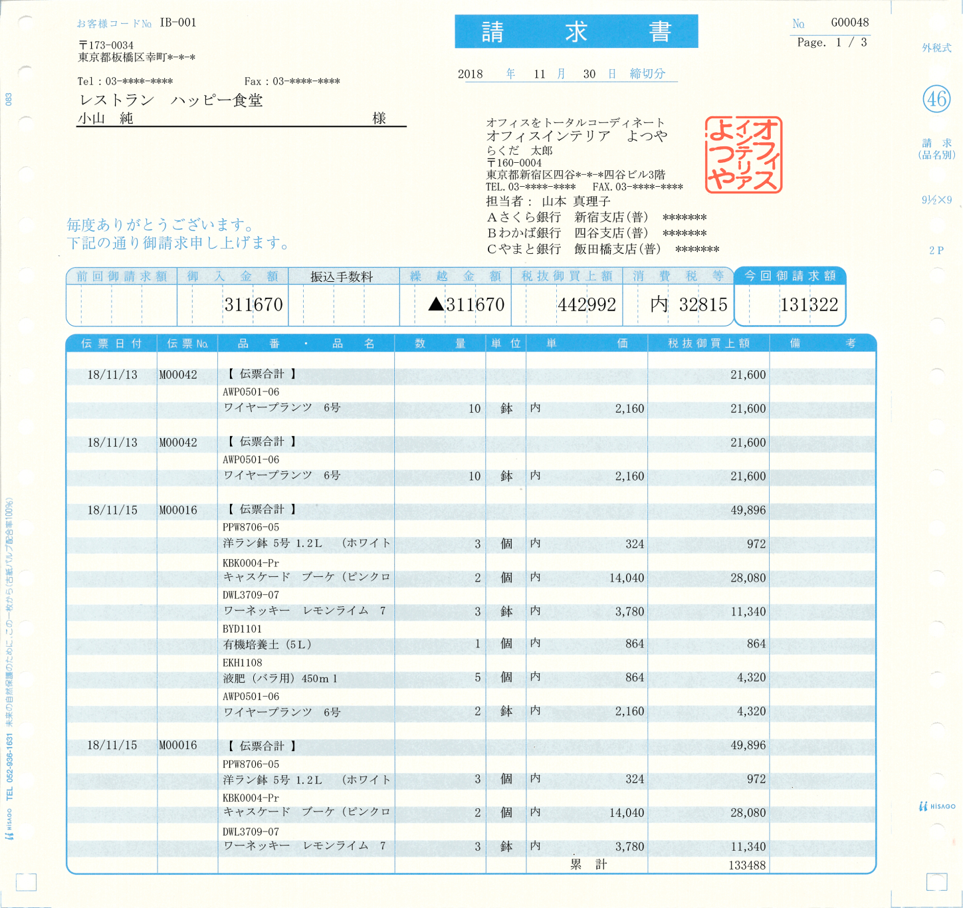Click the company name オフィスインテリア よつや
Image resolution: width=963 pixels, height=908 pixels.
(577, 136)
